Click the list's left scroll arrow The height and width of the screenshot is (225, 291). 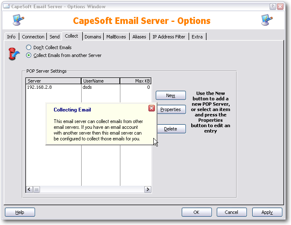pyautogui.click(x=30, y=189)
